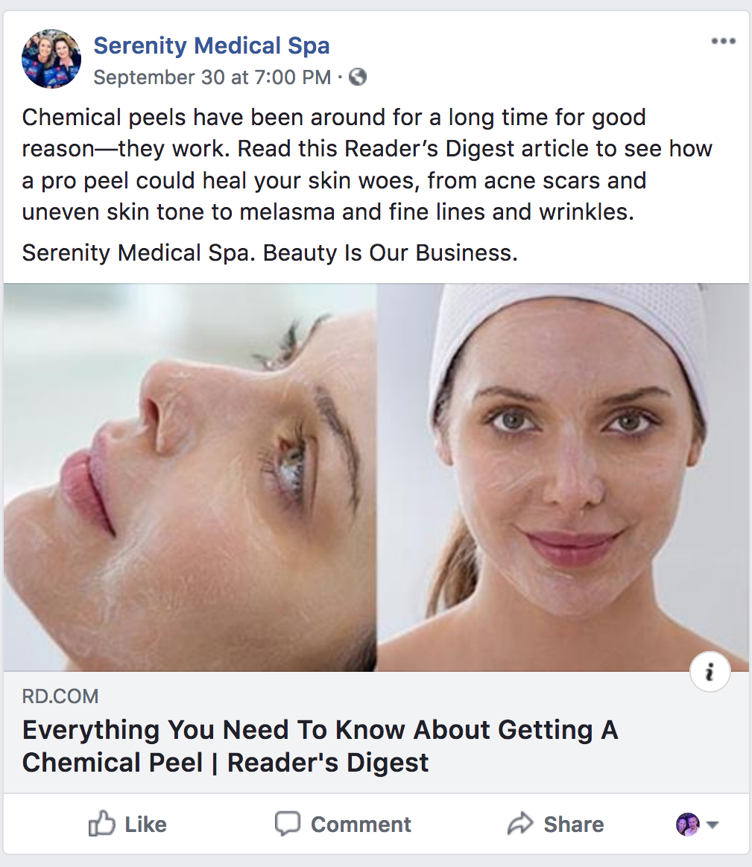Expand the post-as identity dropdown arrow
This screenshot has width=752, height=867.
click(712, 825)
